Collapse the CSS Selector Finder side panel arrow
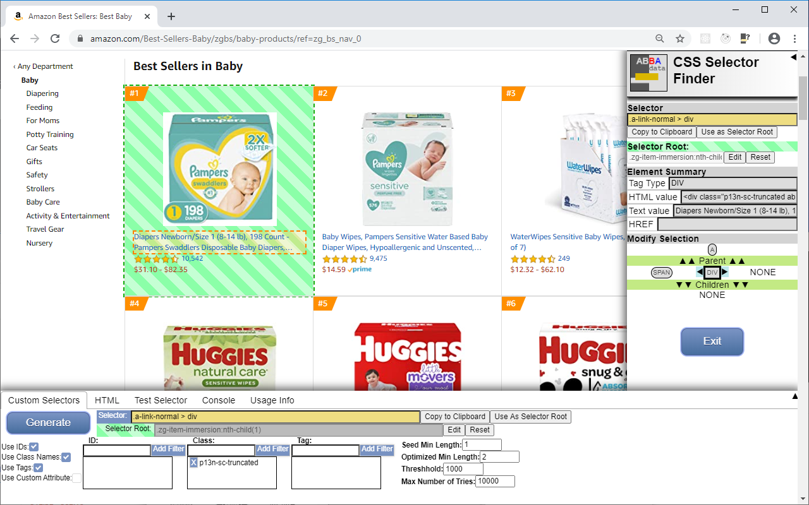This screenshot has width=809, height=505. point(793,57)
